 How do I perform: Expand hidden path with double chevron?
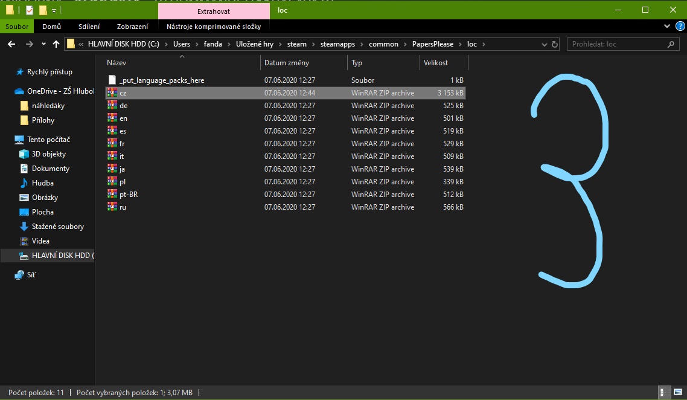click(x=81, y=44)
